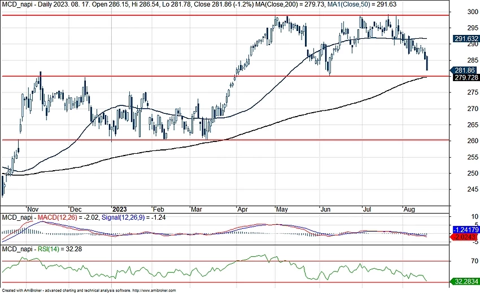Click the Signal(12,26,9) = -1.24 label
Viewport: 480px width, 293px height.
(x=133, y=217)
